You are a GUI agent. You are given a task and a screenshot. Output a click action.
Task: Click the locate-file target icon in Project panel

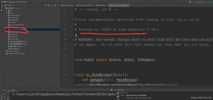(x=45, y=5)
